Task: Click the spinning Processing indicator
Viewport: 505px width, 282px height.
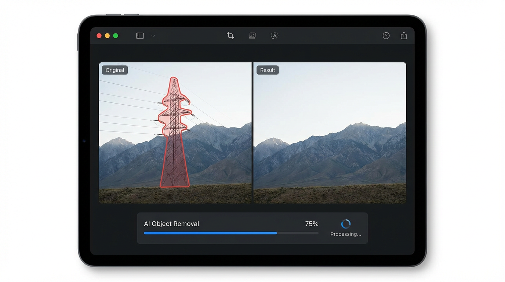Action: click(345, 223)
